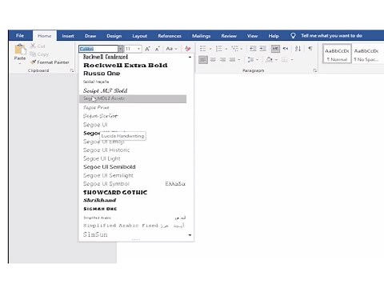Switch to the Help tab
The height and width of the screenshot is (288, 384).
pos(274,36)
